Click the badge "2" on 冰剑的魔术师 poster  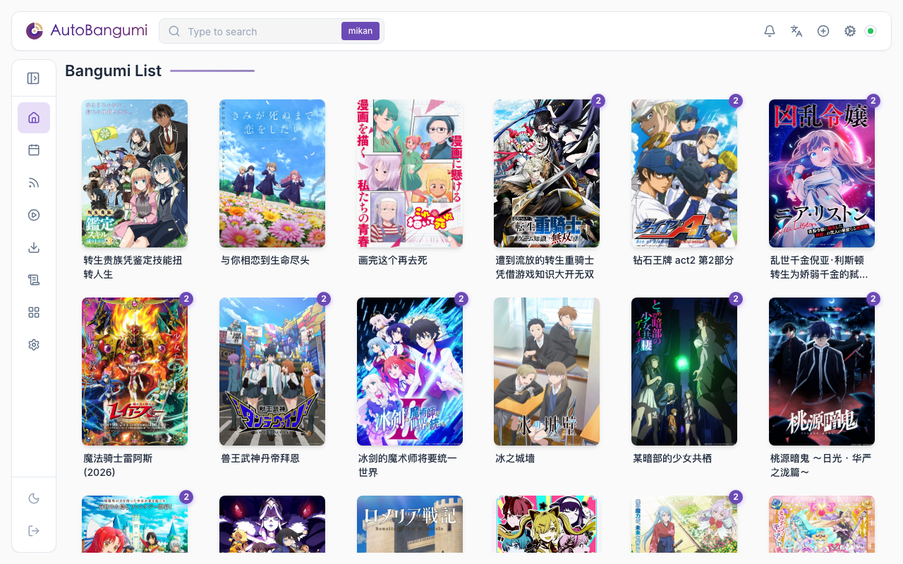tap(461, 299)
